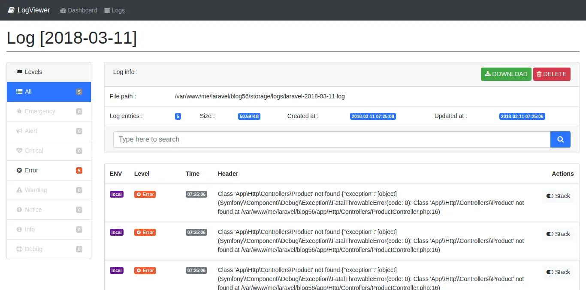The width and height of the screenshot is (586, 290).
Task: Focus the 'Type here to search' field
Action: tap(332, 139)
